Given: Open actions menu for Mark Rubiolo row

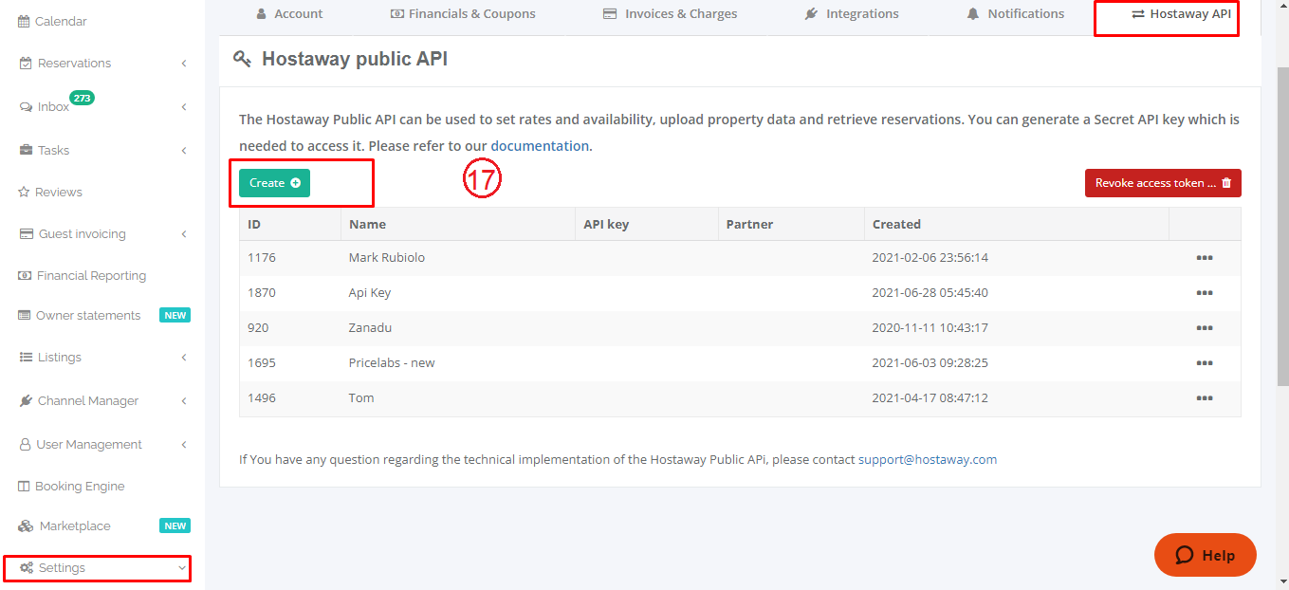Looking at the screenshot, I should [1205, 258].
